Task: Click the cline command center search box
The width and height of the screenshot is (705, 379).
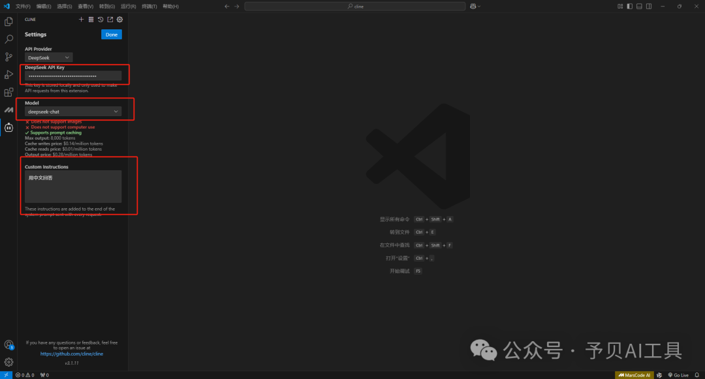Action: [354, 7]
